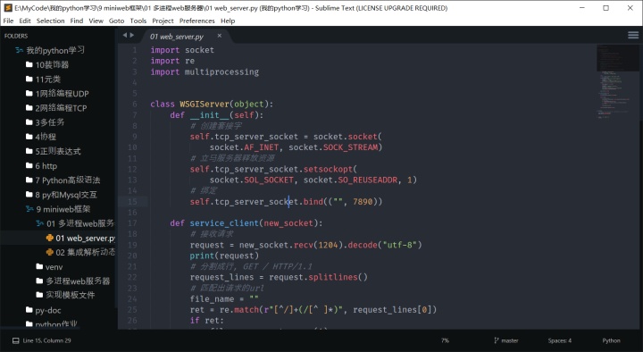The height and width of the screenshot is (352, 643).
Task: Go to next tab with right arrow
Action: click(x=132, y=35)
